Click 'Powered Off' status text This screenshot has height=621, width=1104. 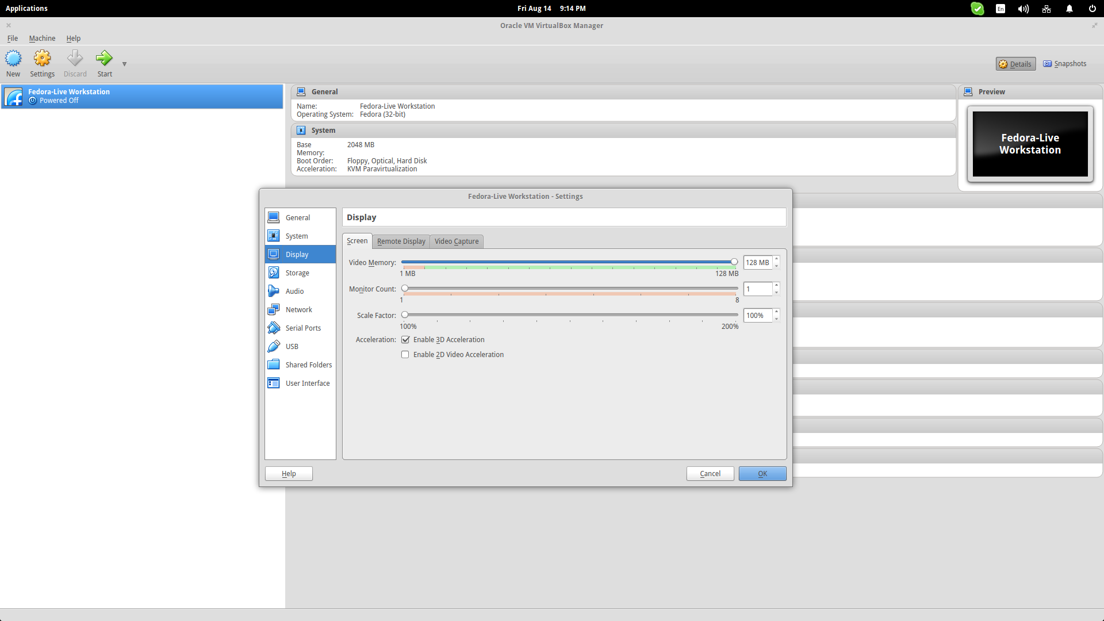(59, 101)
